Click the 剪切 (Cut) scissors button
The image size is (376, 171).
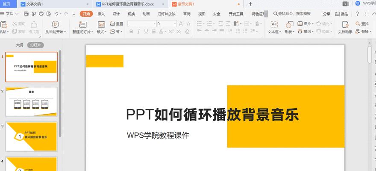[19, 24]
